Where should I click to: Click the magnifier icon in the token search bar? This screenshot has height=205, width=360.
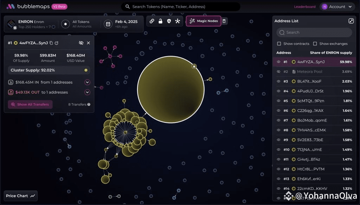point(127,7)
